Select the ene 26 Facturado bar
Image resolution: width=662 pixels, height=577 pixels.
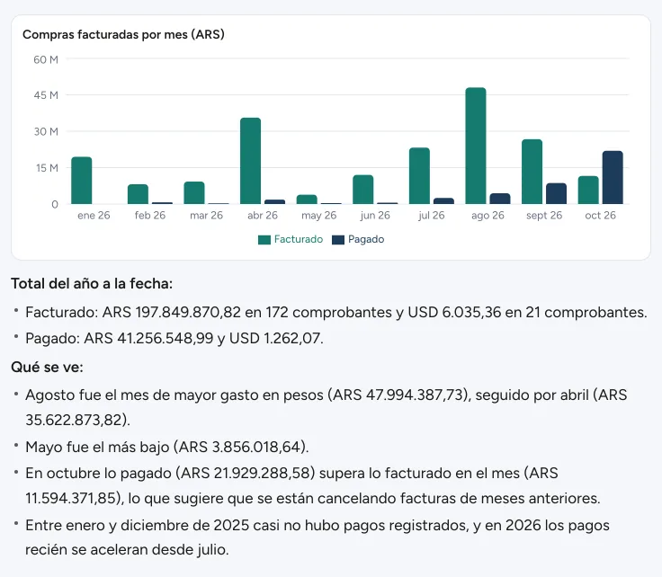point(82,181)
